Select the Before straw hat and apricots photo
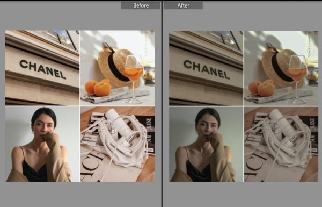Image resolution: width=322 pixels, height=207 pixels. [x=118, y=68]
